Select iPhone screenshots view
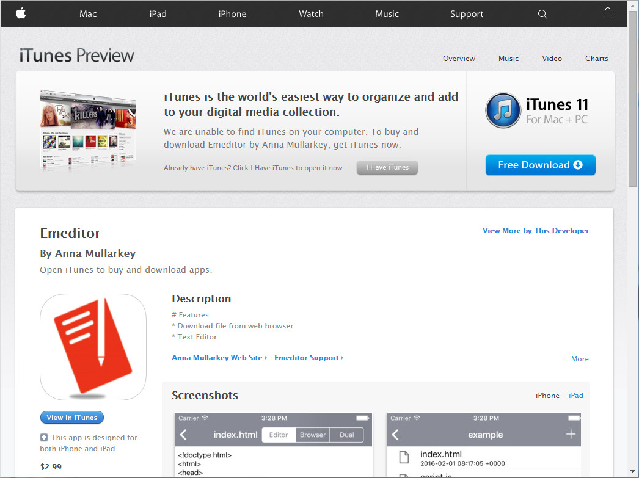639x478 pixels. tap(547, 395)
